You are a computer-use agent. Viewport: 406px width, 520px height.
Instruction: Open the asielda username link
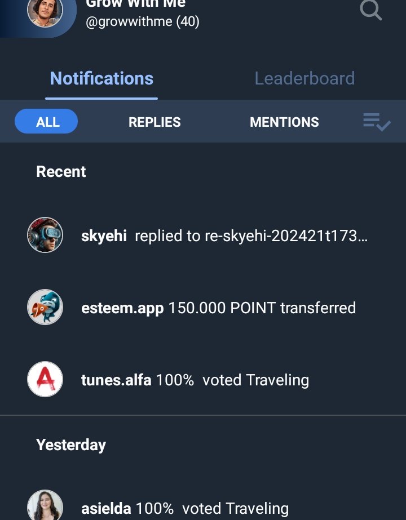coord(106,509)
